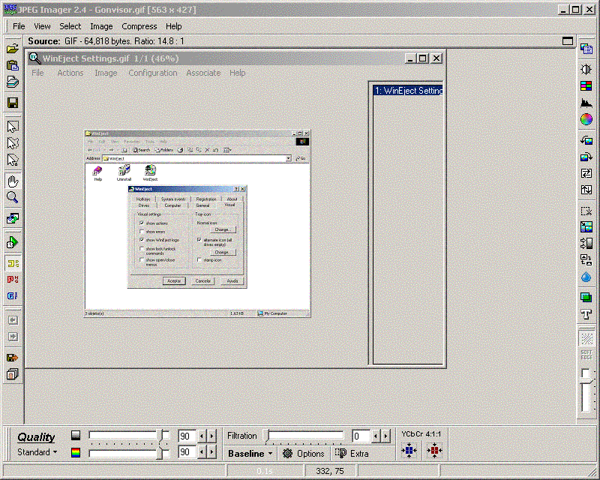Choose the magnifier zoom tool
The image size is (600, 480).
click(13, 197)
